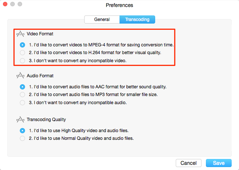Choose don't convert any incompatible audio

pyautogui.click(x=22, y=103)
